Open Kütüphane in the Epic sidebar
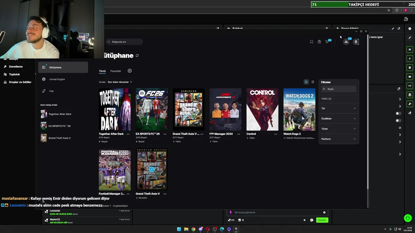The image size is (415, 233). (x=63, y=67)
